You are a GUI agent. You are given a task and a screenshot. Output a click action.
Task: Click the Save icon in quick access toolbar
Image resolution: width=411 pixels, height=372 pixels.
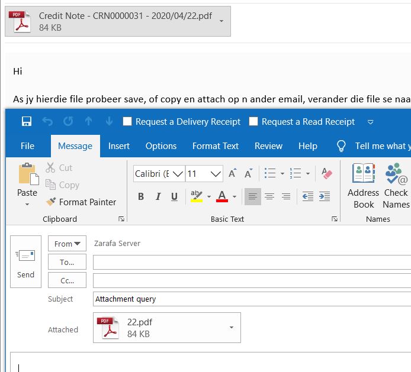pyautogui.click(x=27, y=121)
